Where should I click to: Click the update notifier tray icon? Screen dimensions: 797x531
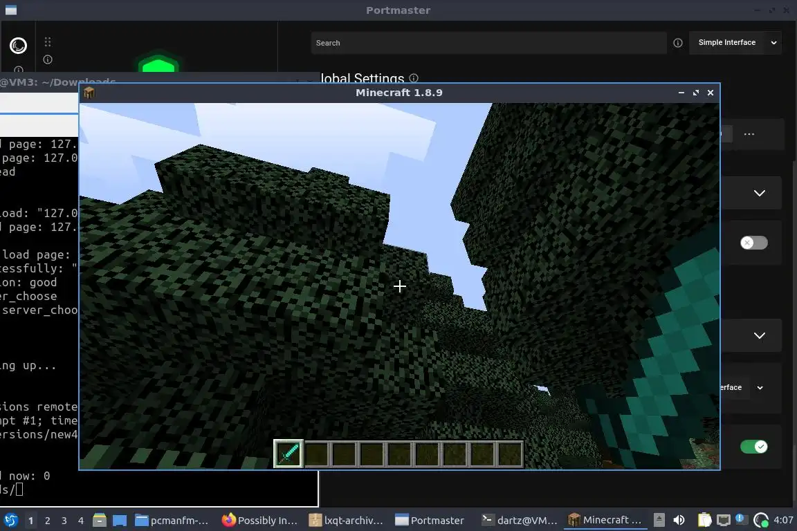(741, 519)
